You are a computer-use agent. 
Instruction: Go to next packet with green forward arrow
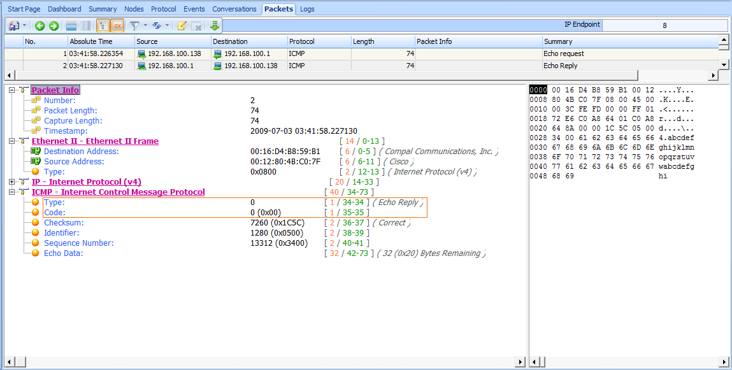(54, 25)
